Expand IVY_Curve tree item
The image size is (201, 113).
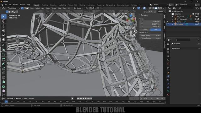pyautogui.click(x=173, y=17)
